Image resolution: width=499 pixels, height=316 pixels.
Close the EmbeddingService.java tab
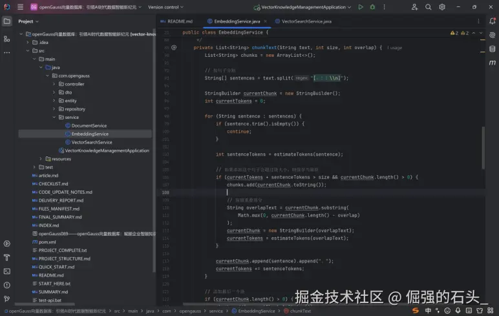[266, 21]
